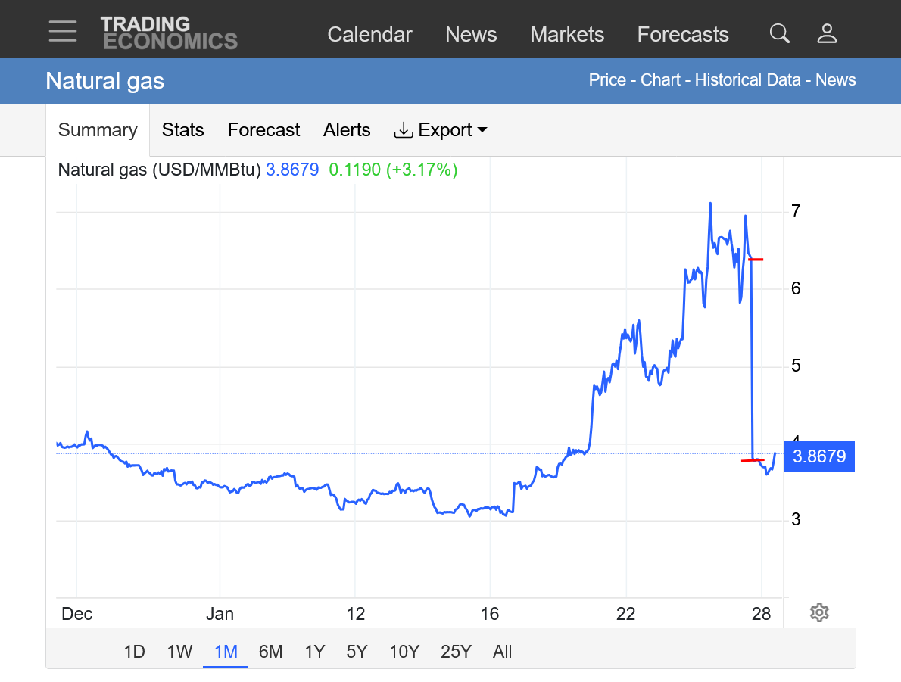Open chart settings gear icon
This screenshot has height=682, width=901.
tap(819, 612)
